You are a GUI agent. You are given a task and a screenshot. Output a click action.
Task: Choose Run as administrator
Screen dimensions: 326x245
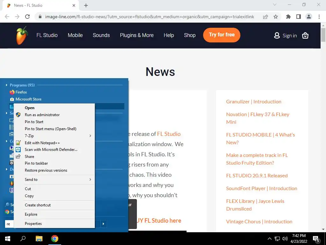pos(54,115)
